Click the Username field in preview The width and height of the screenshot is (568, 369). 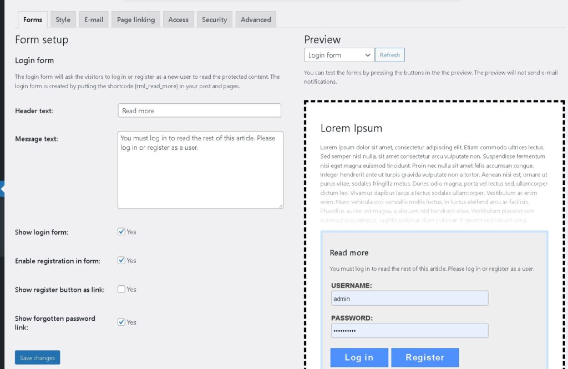coord(409,299)
